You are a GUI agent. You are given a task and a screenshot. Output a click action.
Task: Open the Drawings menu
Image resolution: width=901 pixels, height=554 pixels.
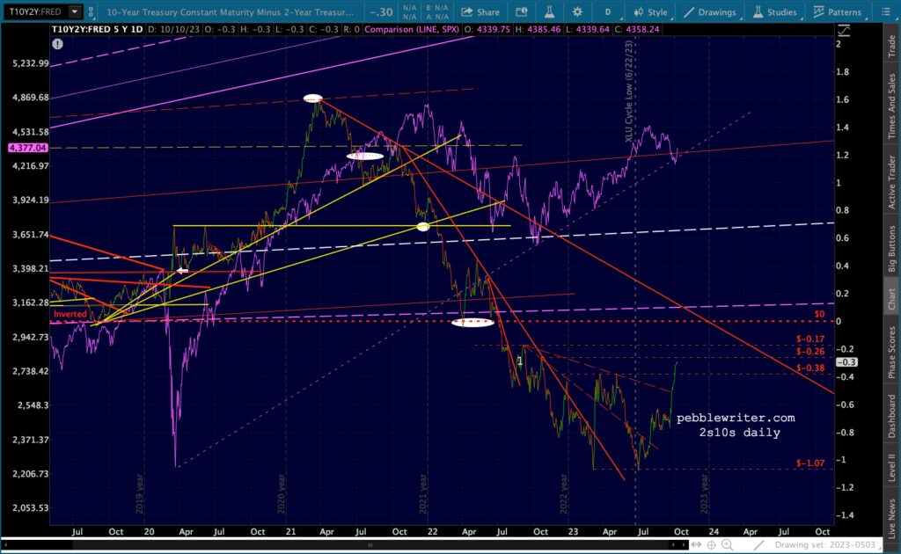click(x=710, y=12)
